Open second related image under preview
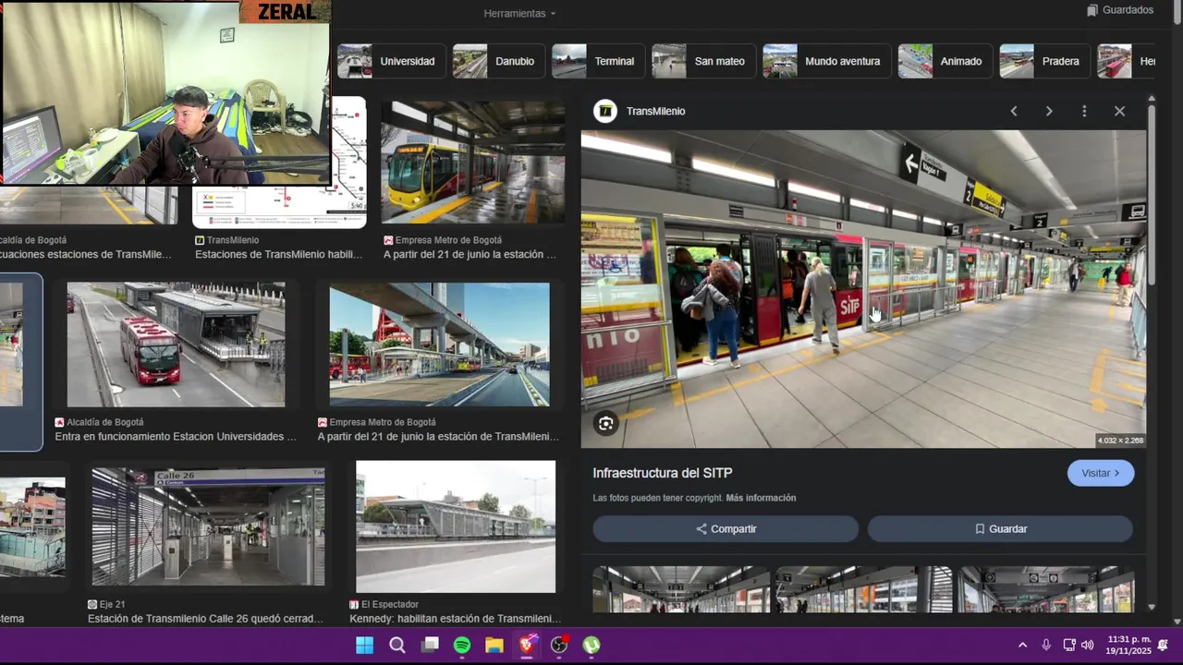The width and height of the screenshot is (1183, 665). 864,589
